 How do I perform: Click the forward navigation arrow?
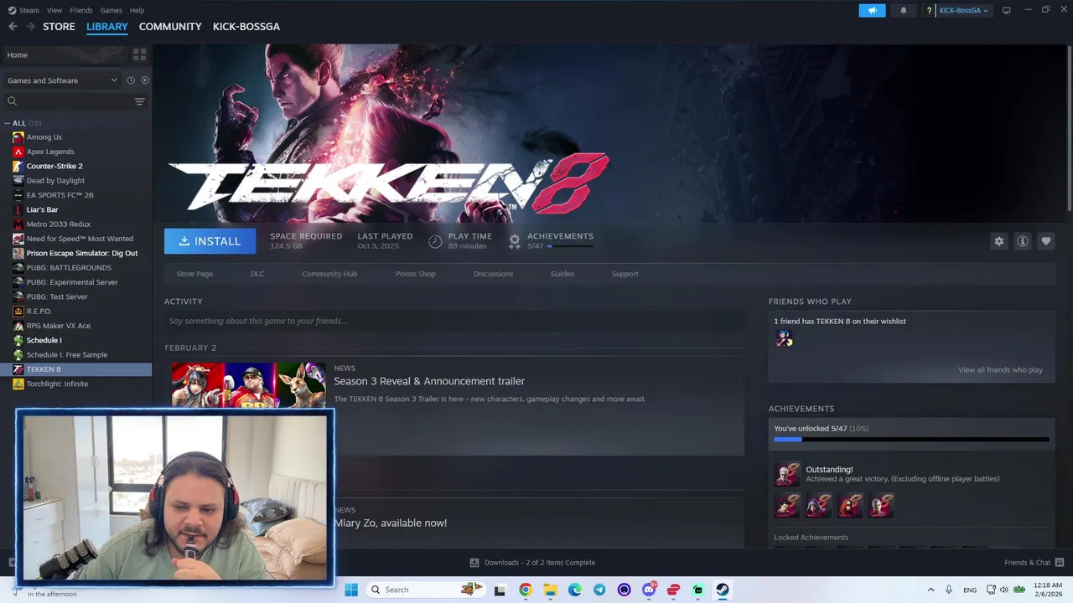coord(30,27)
